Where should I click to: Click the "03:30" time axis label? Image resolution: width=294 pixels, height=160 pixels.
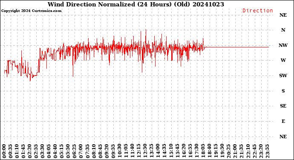[x=43, y=151]
